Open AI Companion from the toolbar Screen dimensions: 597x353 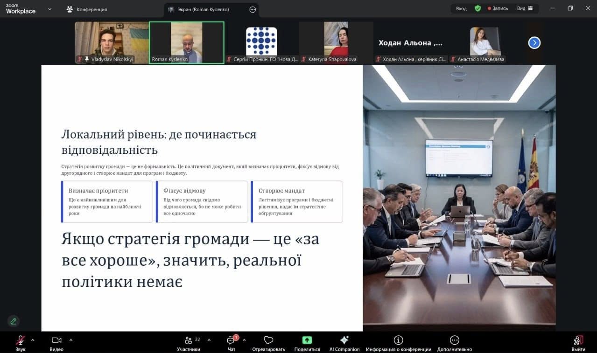(344, 340)
